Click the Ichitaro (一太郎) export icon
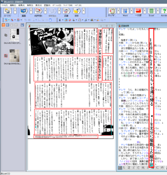 click(x=138, y=11)
